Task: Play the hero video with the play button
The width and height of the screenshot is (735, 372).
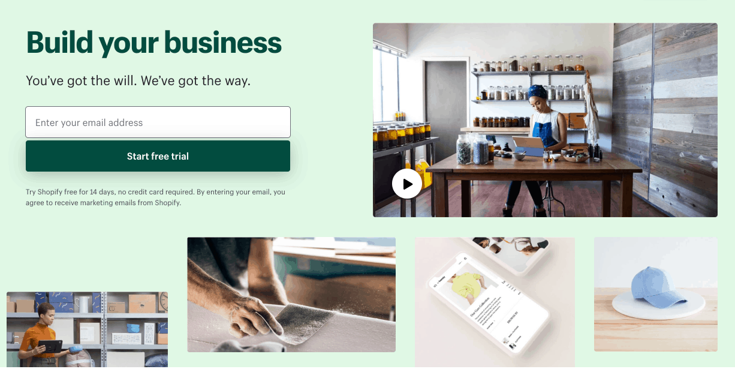Action: (x=407, y=184)
